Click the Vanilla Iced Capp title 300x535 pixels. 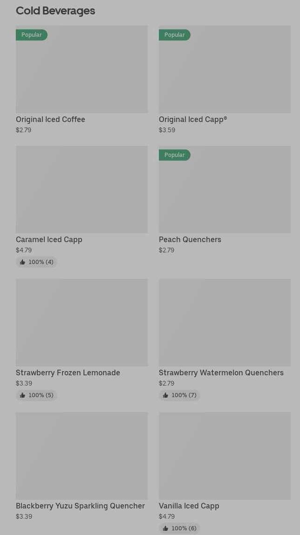point(189,506)
